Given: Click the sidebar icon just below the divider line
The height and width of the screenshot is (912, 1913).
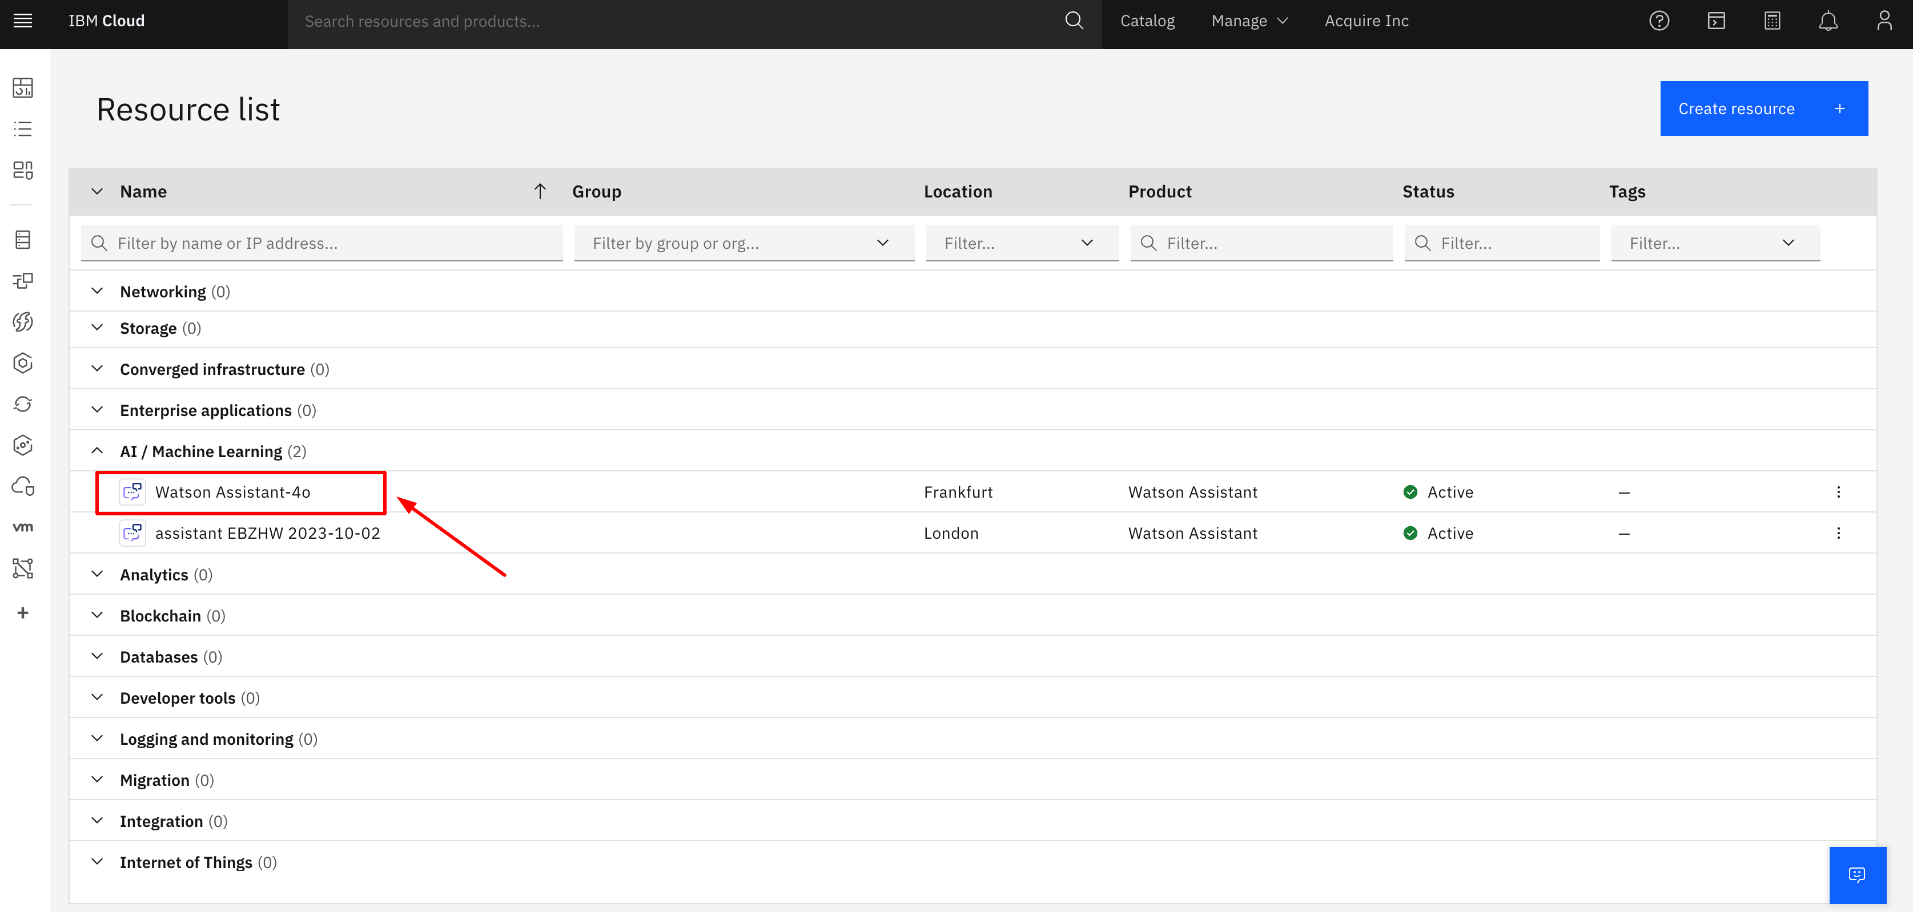Looking at the screenshot, I should pos(23,240).
